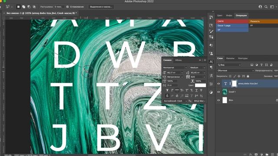Open the layer filter Вид dropdown
278x156 pixels.
pyautogui.click(x=229, y=65)
